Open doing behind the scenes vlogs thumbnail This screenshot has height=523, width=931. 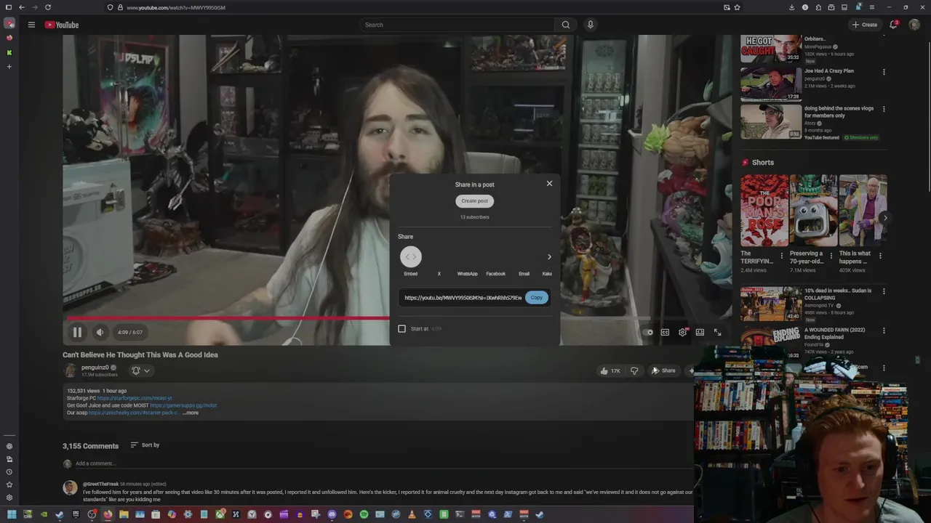point(771,121)
